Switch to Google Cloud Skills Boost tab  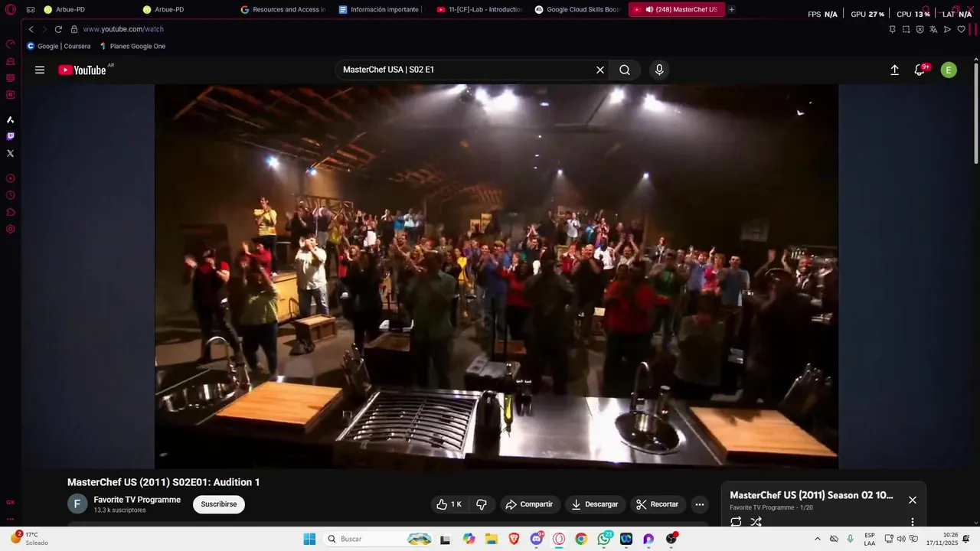pyautogui.click(x=578, y=10)
